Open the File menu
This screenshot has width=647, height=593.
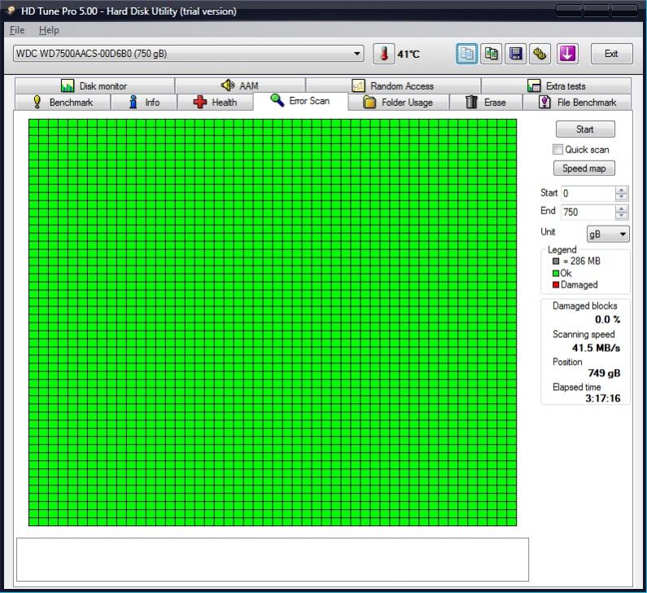coord(17,30)
